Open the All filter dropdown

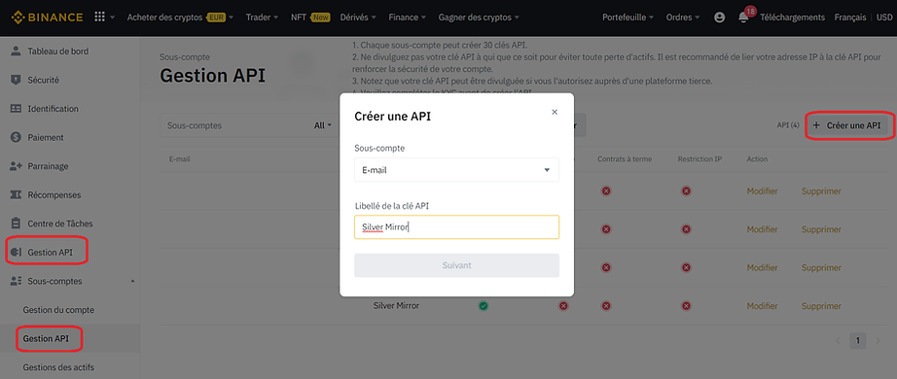[323, 125]
